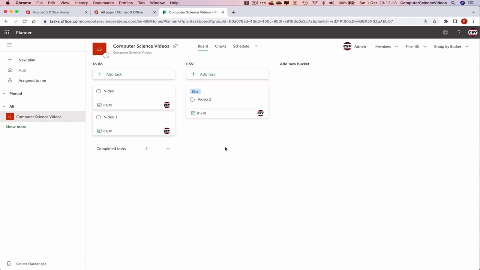Click the pin icon next to plan title

tap(175, 46)
